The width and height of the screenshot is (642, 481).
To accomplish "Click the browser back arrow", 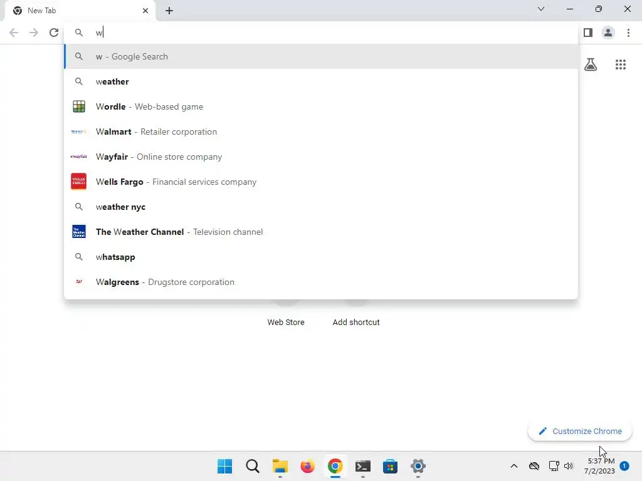I will coord(14,33).
